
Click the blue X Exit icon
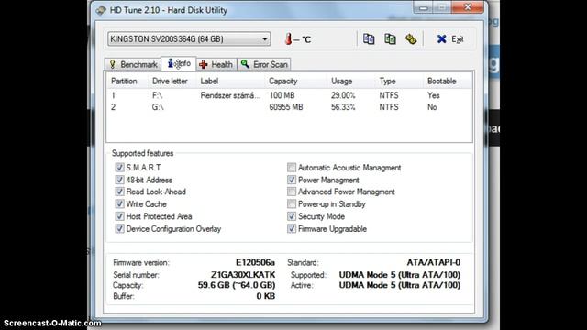tap(442, 38)
